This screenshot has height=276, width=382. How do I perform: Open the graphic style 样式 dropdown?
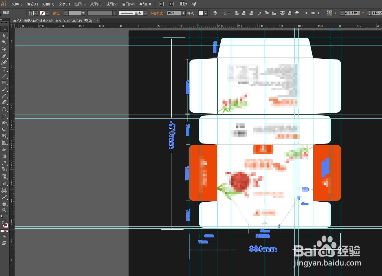tap(205, 13)
